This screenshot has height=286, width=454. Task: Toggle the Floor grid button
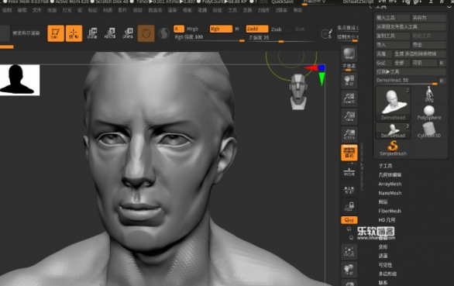pyautogui.click(x=349, y=172)
